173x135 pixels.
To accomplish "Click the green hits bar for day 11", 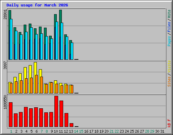I will (x=60, y=16).
